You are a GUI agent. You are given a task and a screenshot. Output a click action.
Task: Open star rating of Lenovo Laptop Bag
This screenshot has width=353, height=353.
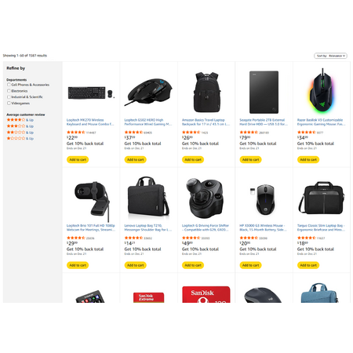click(x=133, y=238)
